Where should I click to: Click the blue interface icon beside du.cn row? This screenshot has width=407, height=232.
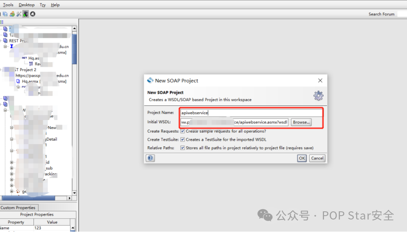click(12, 46)
